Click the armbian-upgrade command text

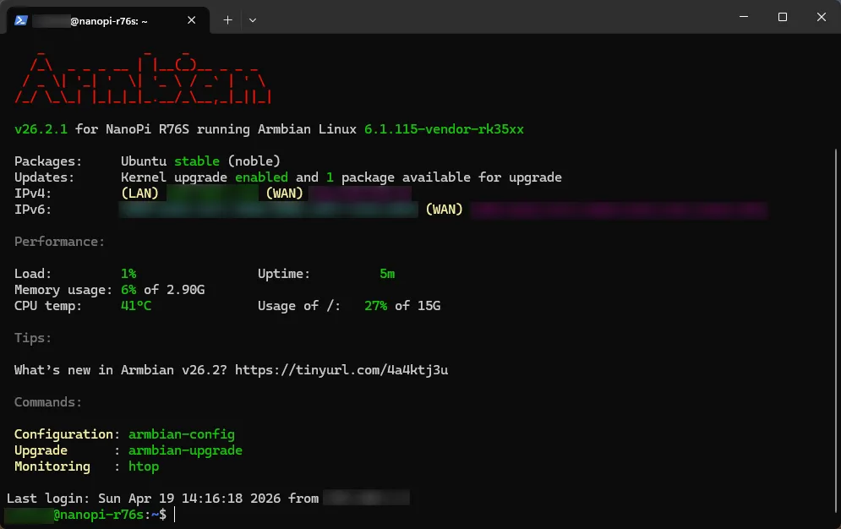(x=185, y=450)
